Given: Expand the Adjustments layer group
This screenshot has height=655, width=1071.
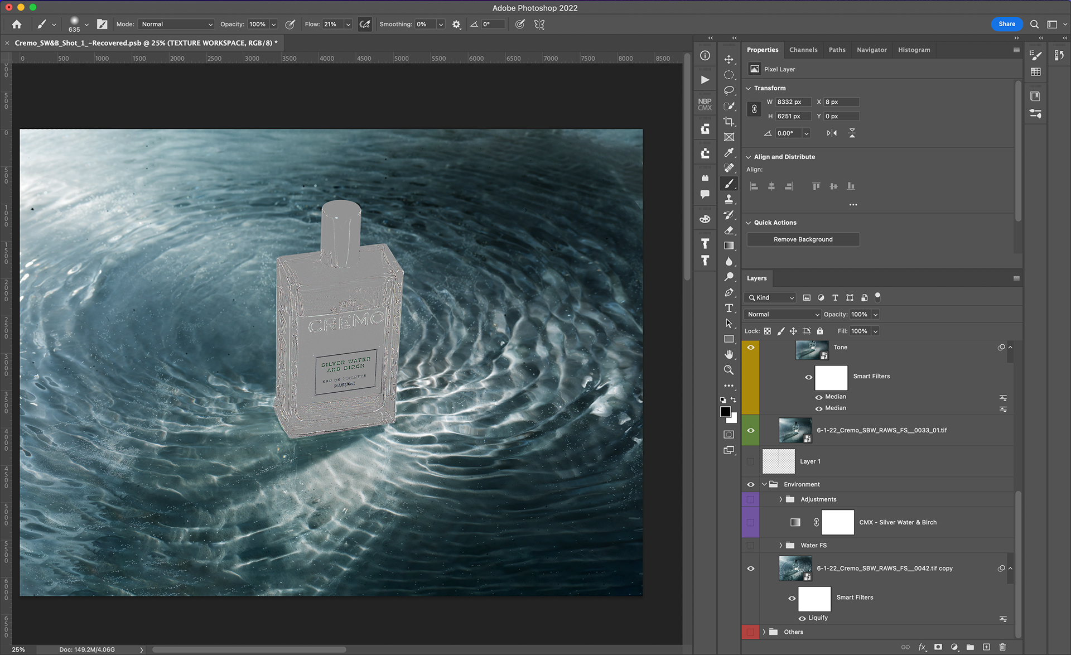Looking at the screenshot, I should [780, 499].
